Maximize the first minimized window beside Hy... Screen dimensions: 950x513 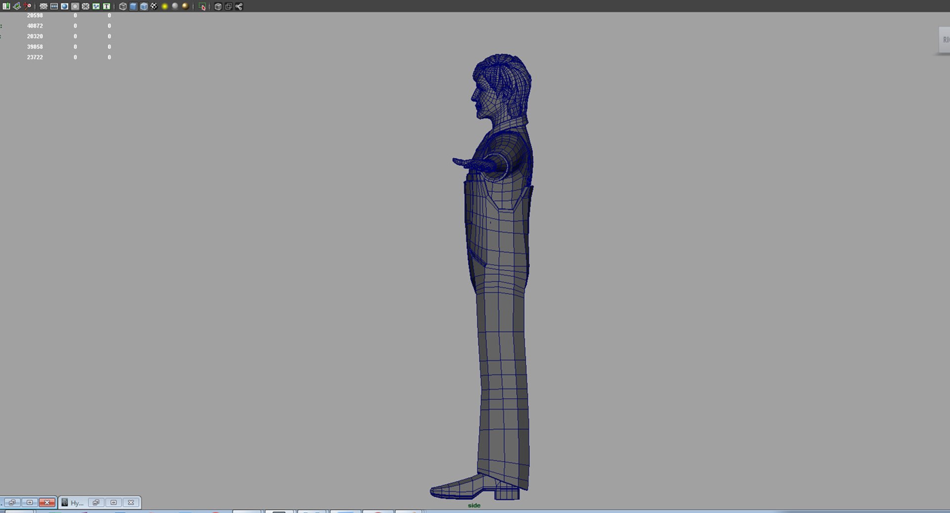(x=29, y=503)
